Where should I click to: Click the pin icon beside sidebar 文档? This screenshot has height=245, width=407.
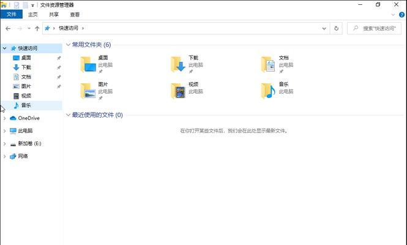pos(59,77)
